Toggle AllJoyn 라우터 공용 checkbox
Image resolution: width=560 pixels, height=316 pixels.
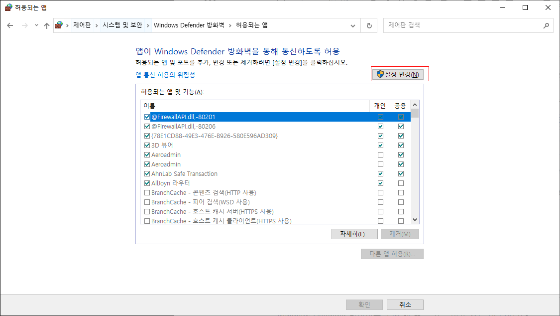(x=401, y=183)
